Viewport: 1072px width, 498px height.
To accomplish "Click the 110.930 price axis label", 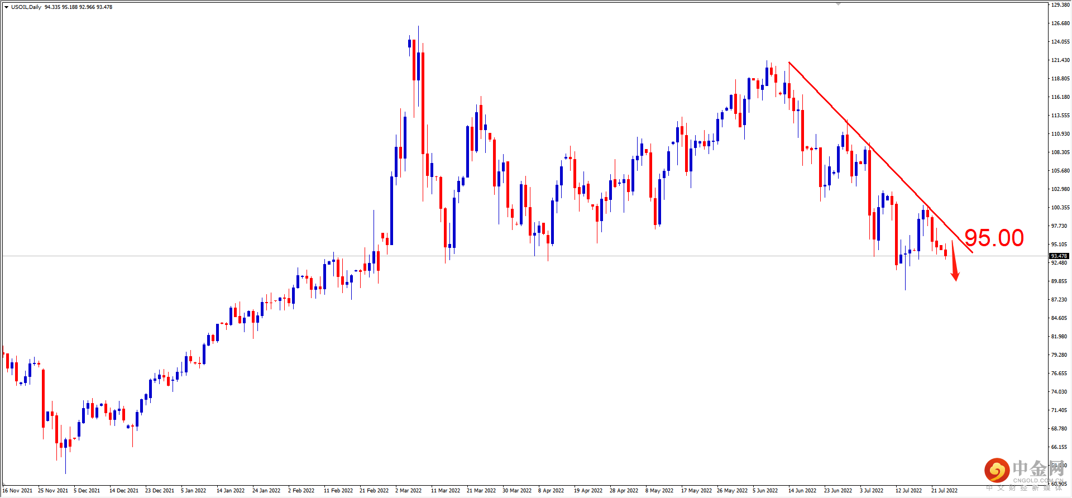I will 1060,134.
